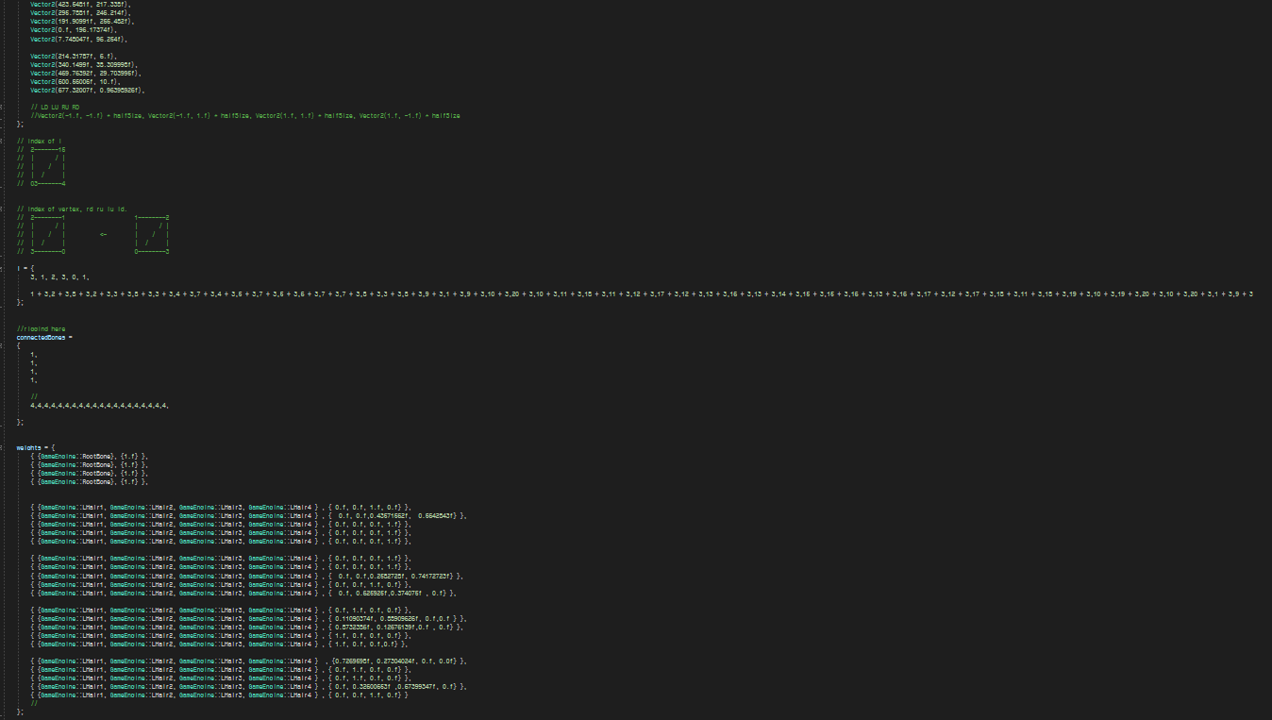Screen dimensions: 1272x720
Task: Fold the 'index of vertex' comment block
Action: click(7, 209)
